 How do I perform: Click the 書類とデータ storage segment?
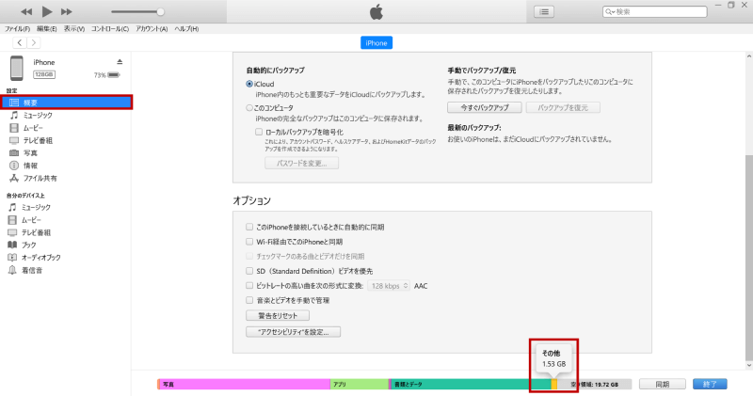[x=472, y=384]
